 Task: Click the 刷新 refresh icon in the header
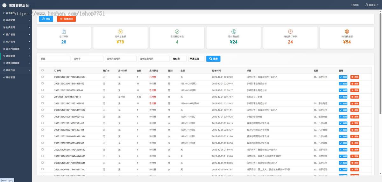coord(352,5)
